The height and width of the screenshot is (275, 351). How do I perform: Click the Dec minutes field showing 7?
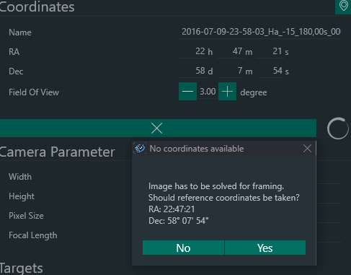pos(231,71)
